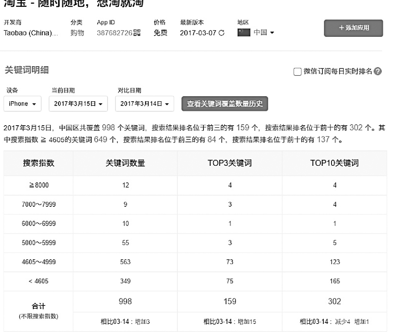
Task: Click the < 4605 row label
Action: coord(38,281)
